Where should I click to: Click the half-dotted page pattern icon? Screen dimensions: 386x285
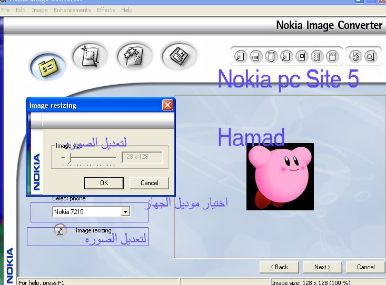(x=317, y=57)
